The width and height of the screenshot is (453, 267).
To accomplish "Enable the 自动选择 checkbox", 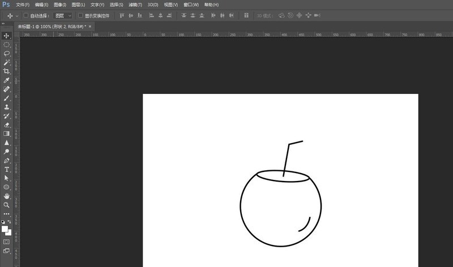I will [x=26, y=16].
